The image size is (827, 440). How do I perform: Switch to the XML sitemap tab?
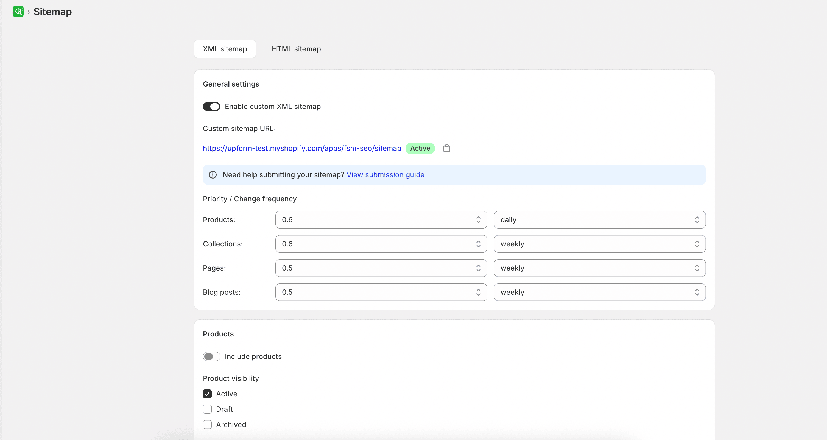click(225, 49)
